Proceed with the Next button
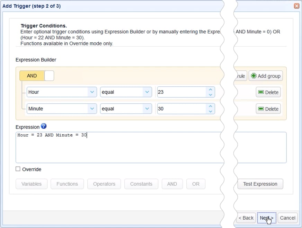Screen dimensions: 302x228 pos(266,218)
